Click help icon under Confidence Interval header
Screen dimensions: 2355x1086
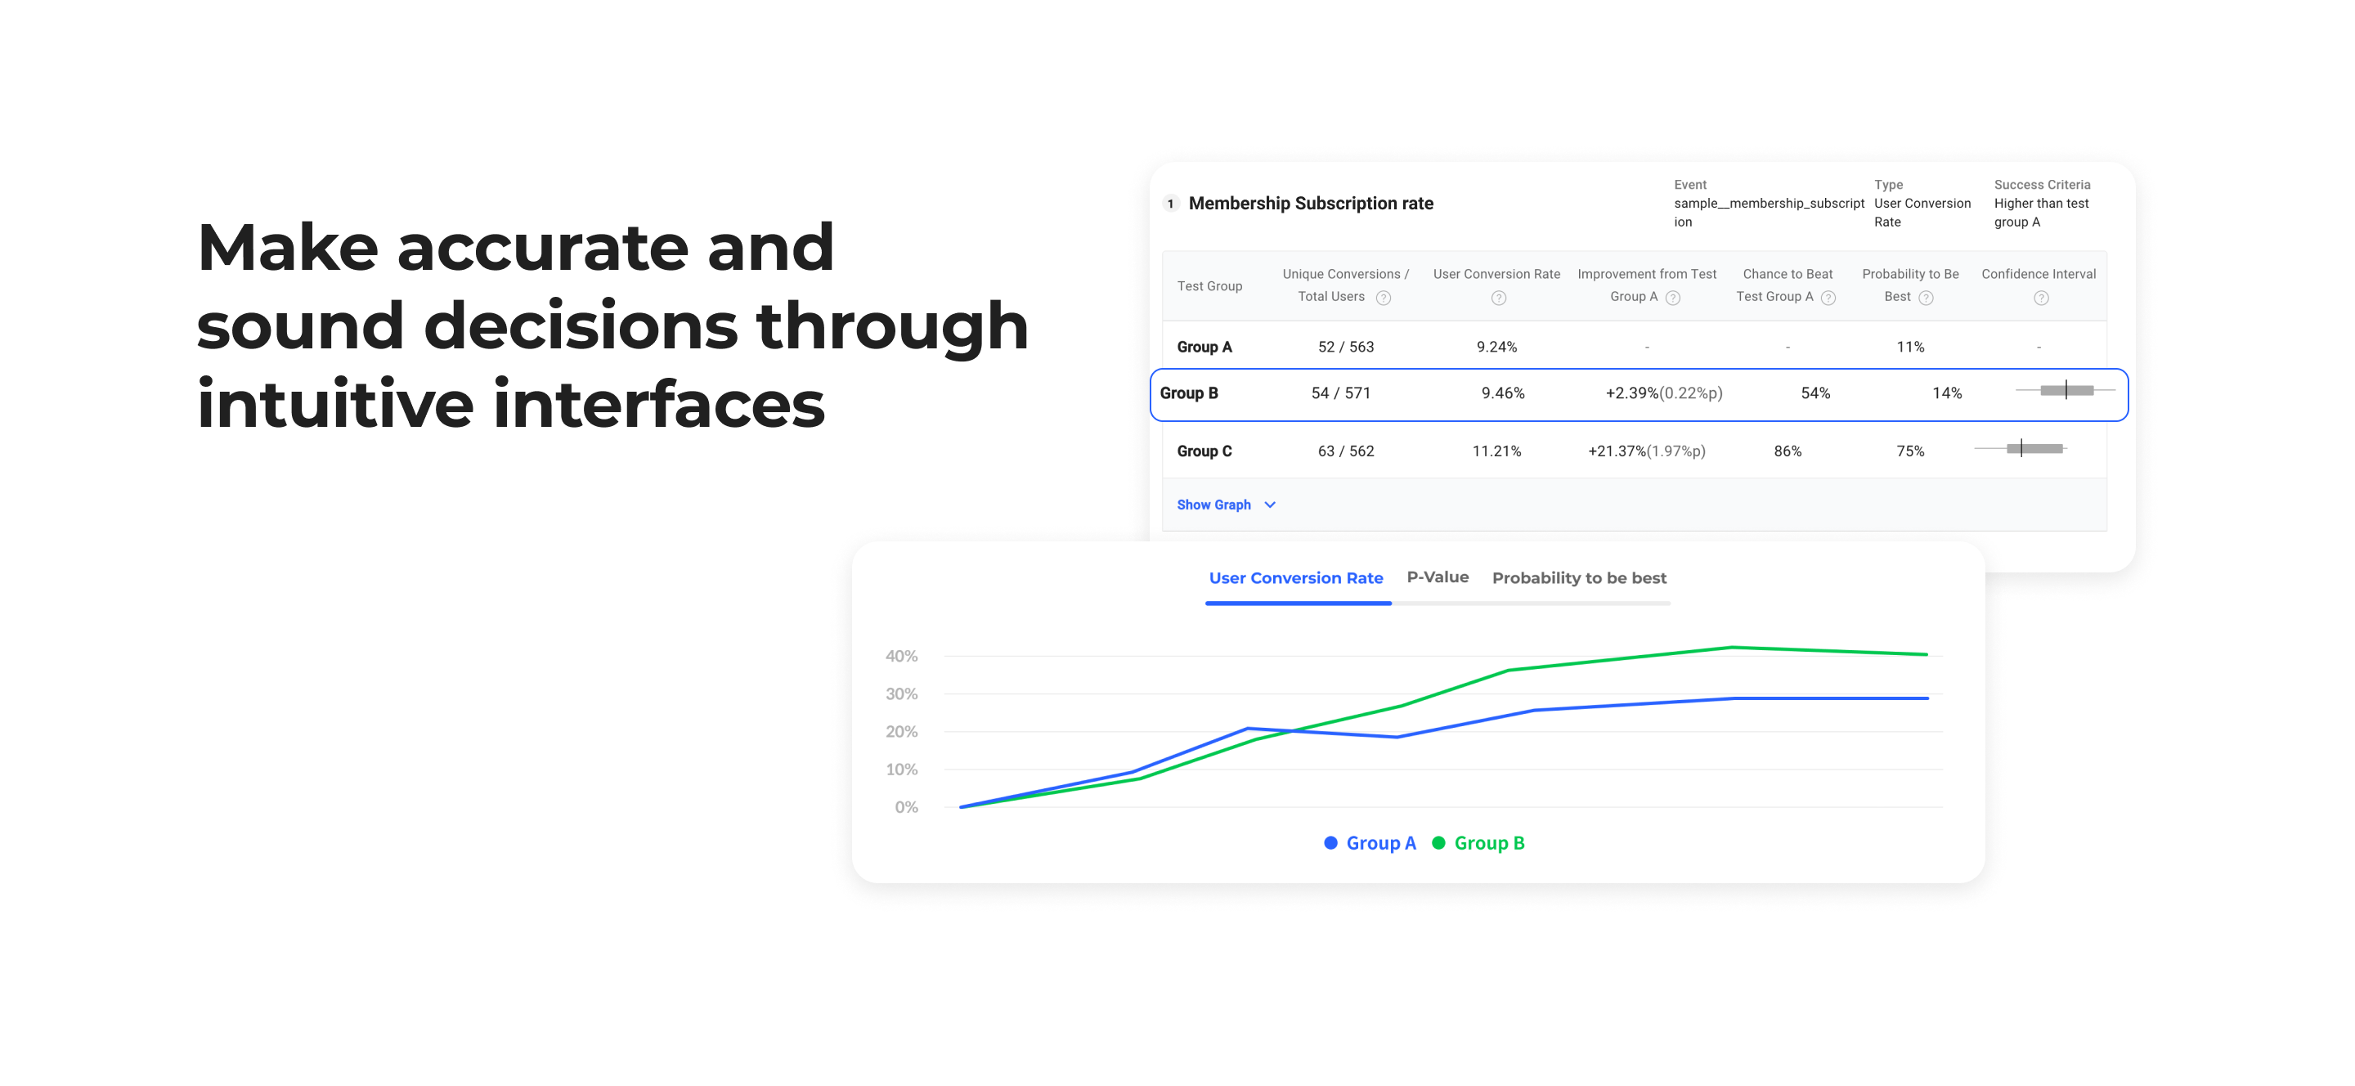point(2040,298)
